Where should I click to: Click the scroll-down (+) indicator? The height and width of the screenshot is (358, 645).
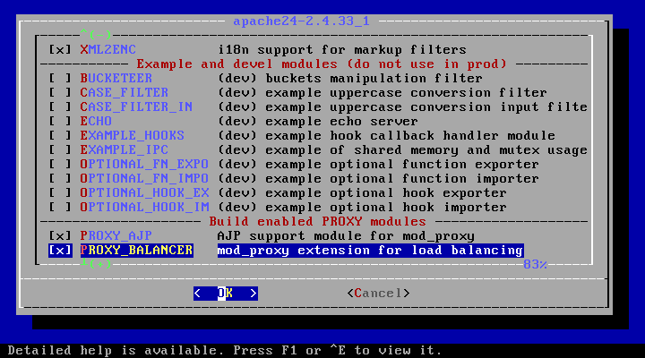click(x=96, y=263)
